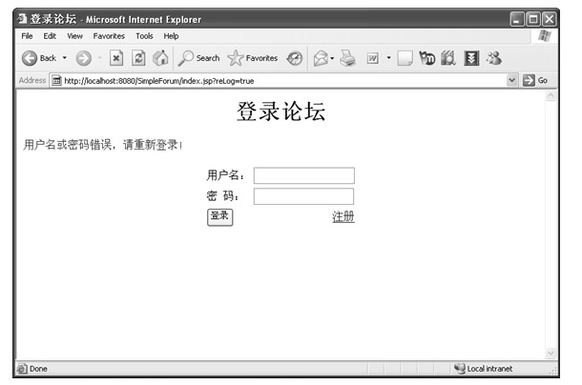
Task: Click the 用户名或密码错误 error message
Action: [102, 145]
